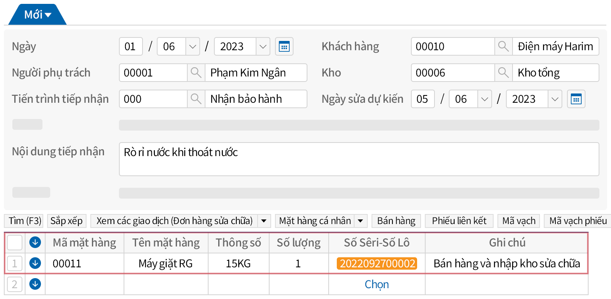
Task: Select row number 2 in the grid
Action: pyautogui.click(x=15, y=284)
